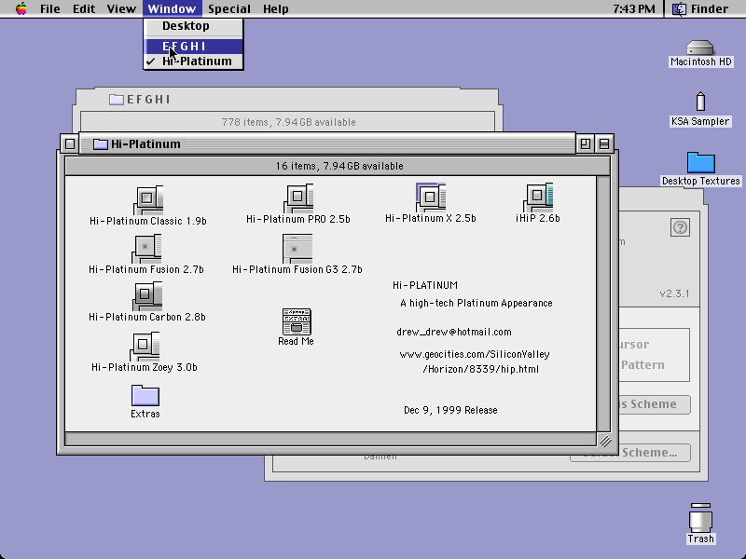746x559 pixels.
Task: Select the Hi-Platinum Fusion 2.7b icon
Action: [x=146, y=248]
